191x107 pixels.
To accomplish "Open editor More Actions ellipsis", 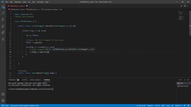I will pyautogui.click(x=188, y=6).
